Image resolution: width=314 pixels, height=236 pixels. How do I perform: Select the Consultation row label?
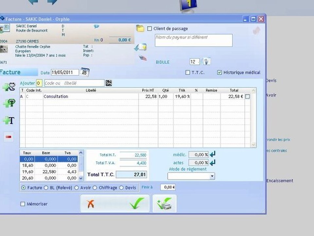click(x=56, y=96)
